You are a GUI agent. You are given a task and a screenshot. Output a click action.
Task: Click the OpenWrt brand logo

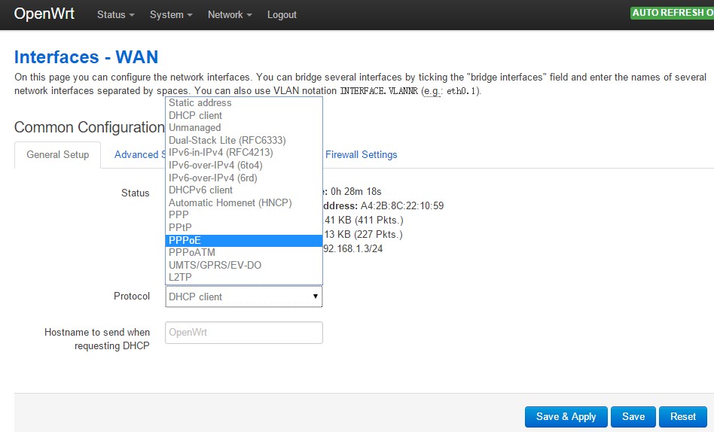[x=44, y=14]
